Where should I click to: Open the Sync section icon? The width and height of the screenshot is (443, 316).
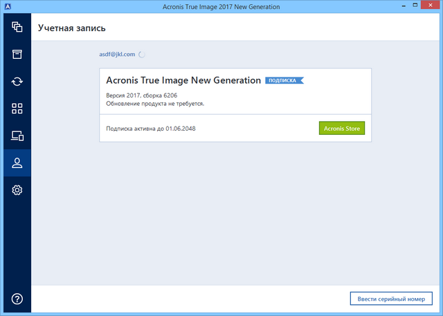pyautogui.click(x=17, y=82)
